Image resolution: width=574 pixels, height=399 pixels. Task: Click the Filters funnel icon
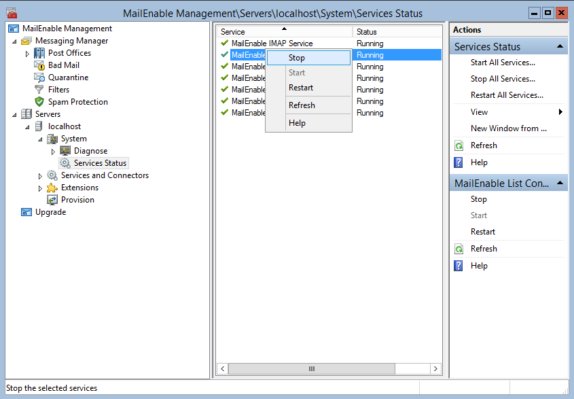39,90
